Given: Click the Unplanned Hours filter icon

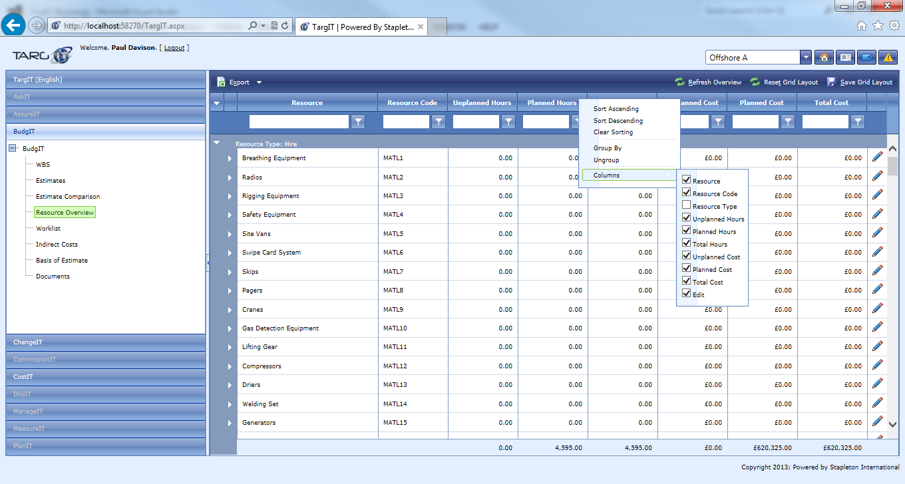Looking at the screenshot, I should [508, 122].
